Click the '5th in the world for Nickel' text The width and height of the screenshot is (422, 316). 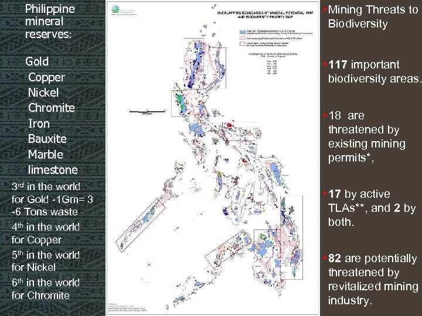pos(46,261)
